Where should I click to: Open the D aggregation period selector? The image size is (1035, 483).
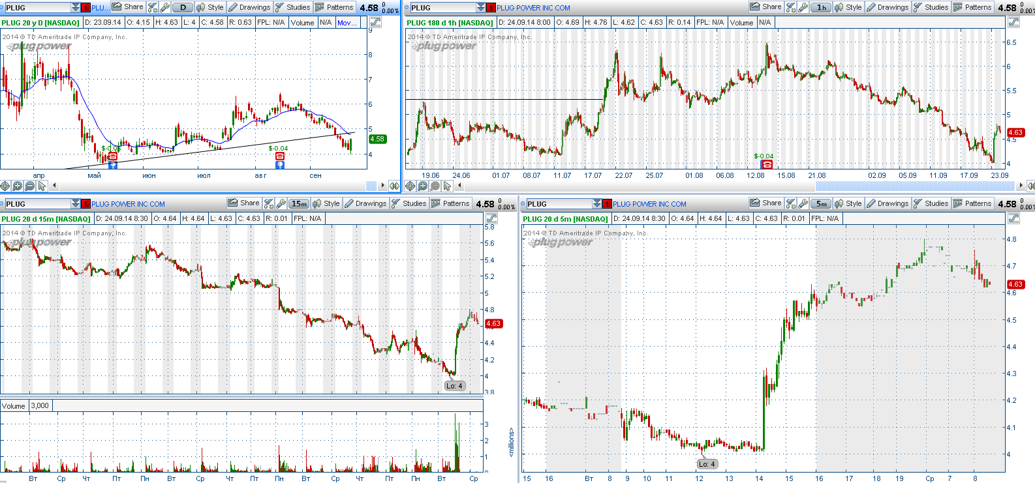183,7
